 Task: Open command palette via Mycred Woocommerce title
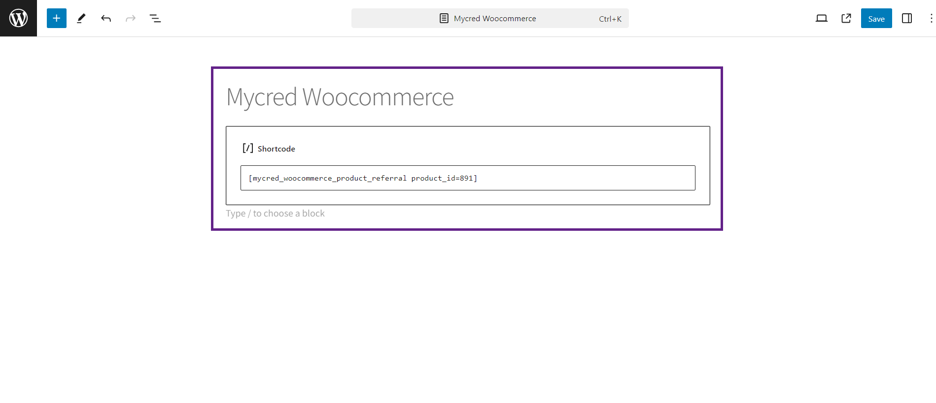click(x=494, y=18)
